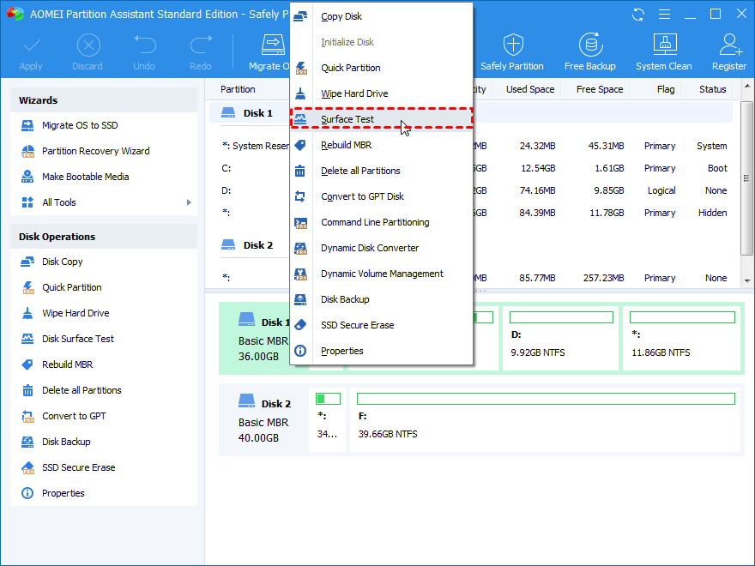755x566 pixels.
Task: Select Convert to GPT Disk menu entry
Action: [x=362, y=196]
